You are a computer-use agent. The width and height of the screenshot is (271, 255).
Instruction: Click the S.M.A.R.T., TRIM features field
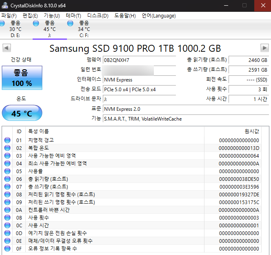pos(186,119)
